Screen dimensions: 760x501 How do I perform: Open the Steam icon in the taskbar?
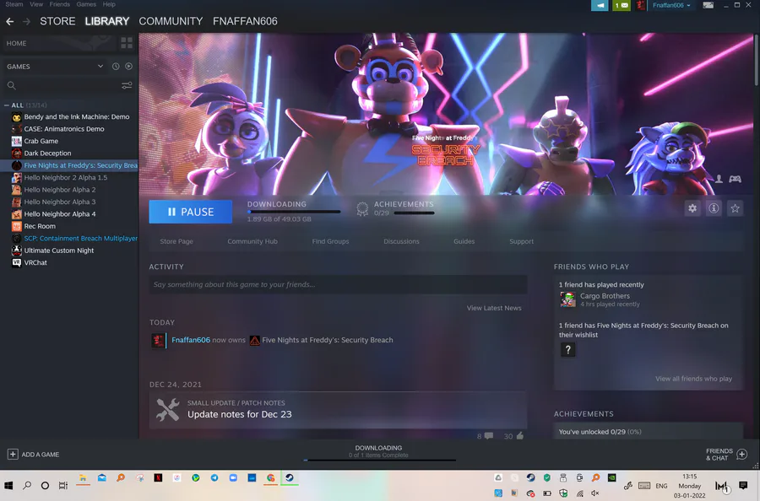point(290,477)
